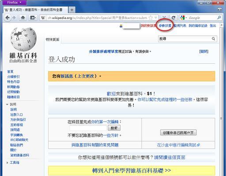Open 方針與指引 sidebar link
This screenshot has height=176, width=226.
click(18, 120)
